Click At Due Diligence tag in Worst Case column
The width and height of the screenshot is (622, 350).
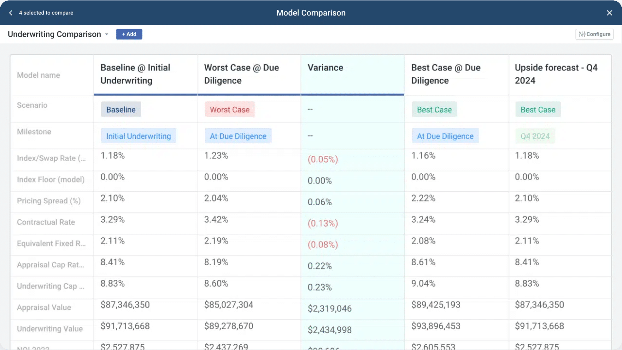pyautogui.click(x=238, y=136)
